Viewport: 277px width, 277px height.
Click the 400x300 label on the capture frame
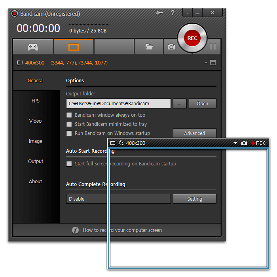[136, 143]
